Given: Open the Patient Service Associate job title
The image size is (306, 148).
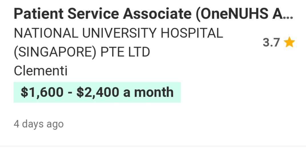Looking at the screenshot, I should tap(153, 14).
